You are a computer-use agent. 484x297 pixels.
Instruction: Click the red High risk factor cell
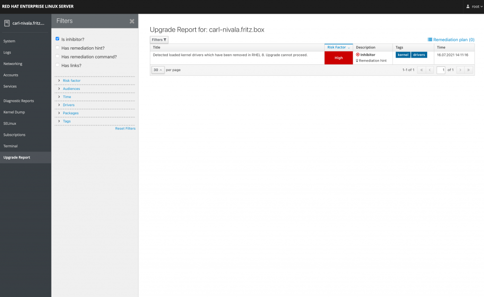[338, 58]
